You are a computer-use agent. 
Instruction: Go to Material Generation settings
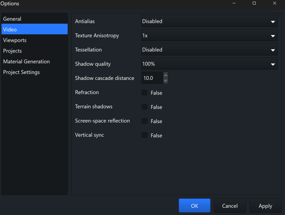coord(26,62)
